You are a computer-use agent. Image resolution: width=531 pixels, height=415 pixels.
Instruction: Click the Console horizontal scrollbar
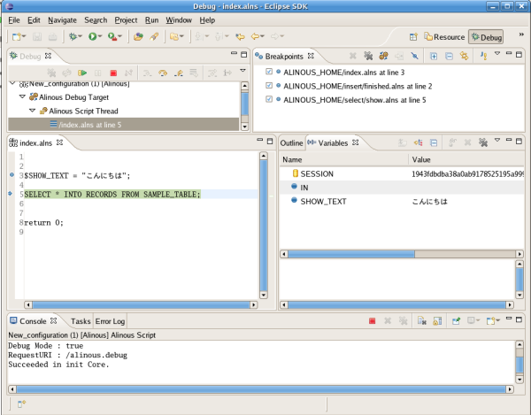[x=261, y=389]
